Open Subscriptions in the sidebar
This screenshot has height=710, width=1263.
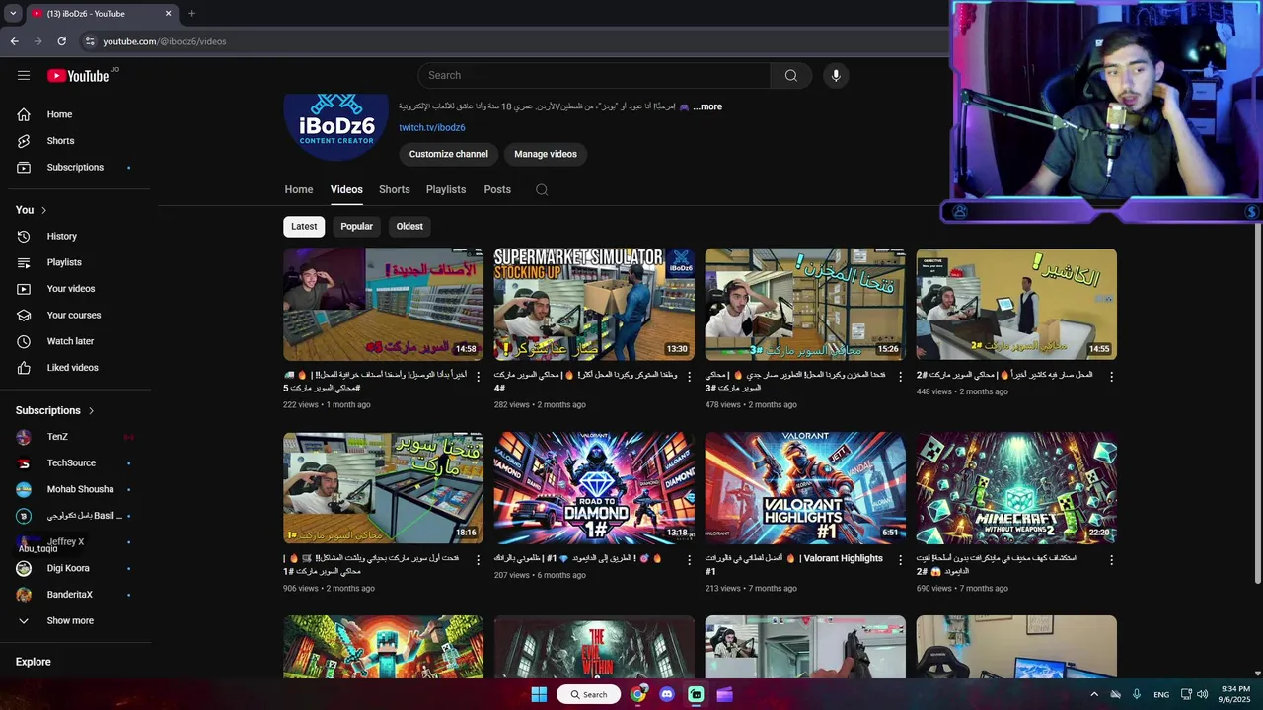click(75, 167)
